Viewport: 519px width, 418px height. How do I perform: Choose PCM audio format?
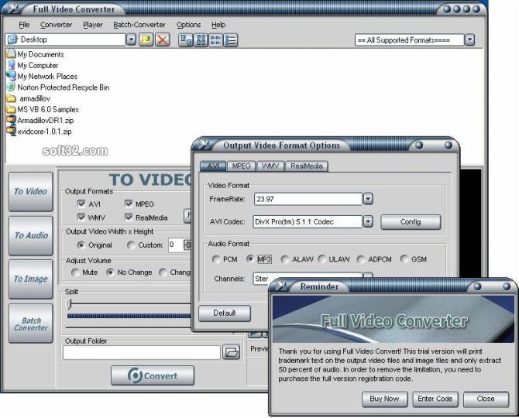[x=216, y=259]
